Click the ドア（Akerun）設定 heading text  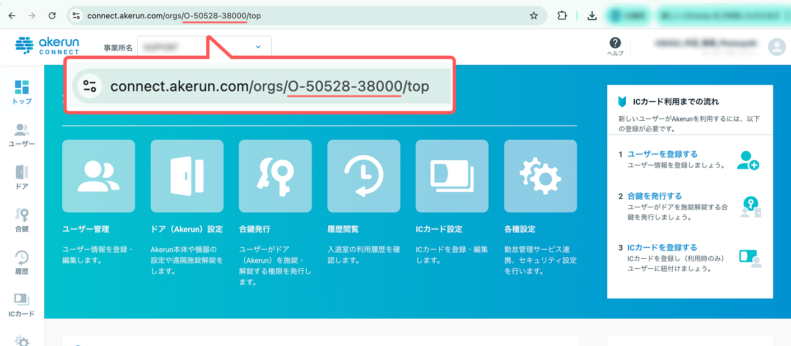pyautogui.click(x=187, y=229)
